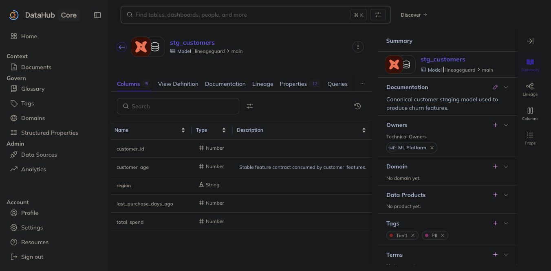Collapse the Tags section chevron
Viewport: 551px width, 271px height.
[x=506, y=223]
